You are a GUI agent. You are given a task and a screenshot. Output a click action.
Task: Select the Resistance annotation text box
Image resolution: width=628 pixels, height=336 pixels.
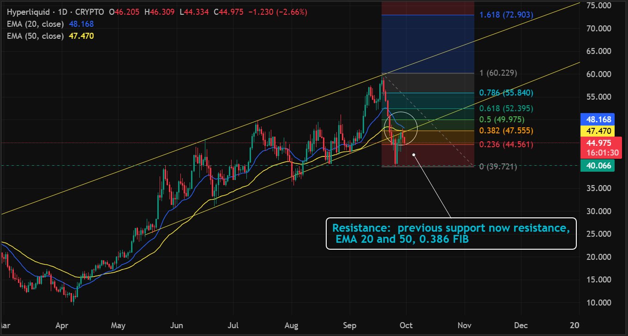pos(451,234)
